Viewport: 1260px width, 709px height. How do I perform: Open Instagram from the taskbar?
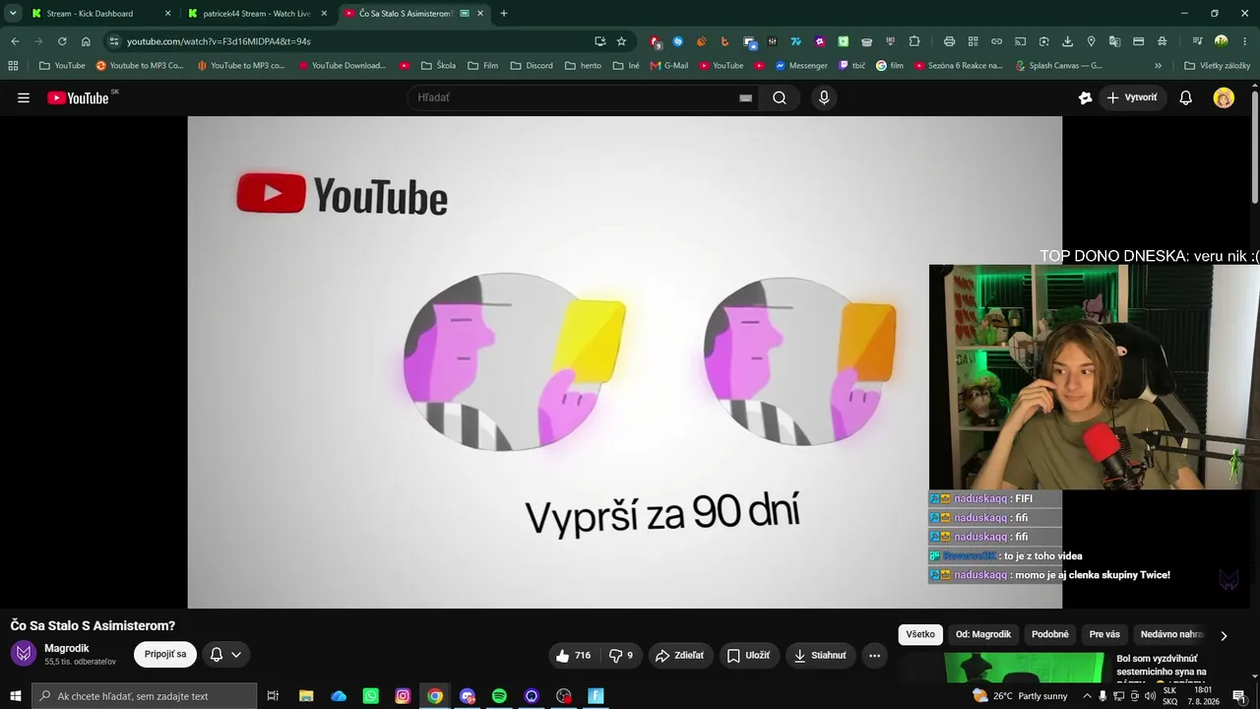403,696
